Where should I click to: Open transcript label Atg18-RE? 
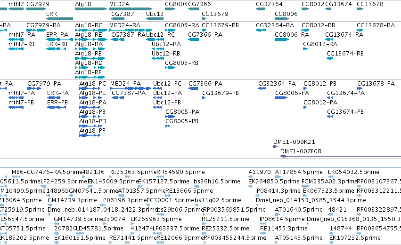pyautogui.click(x=89, y=35)
